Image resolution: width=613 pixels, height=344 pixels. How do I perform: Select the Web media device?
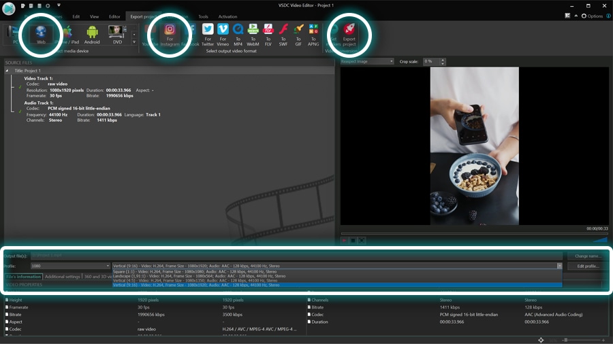[41, 35]
